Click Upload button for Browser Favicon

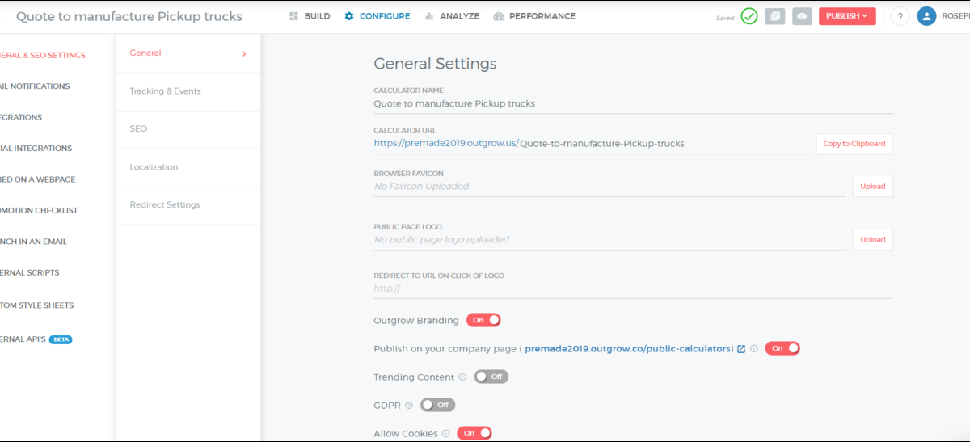pyautogui.click(x=872, y=187)
